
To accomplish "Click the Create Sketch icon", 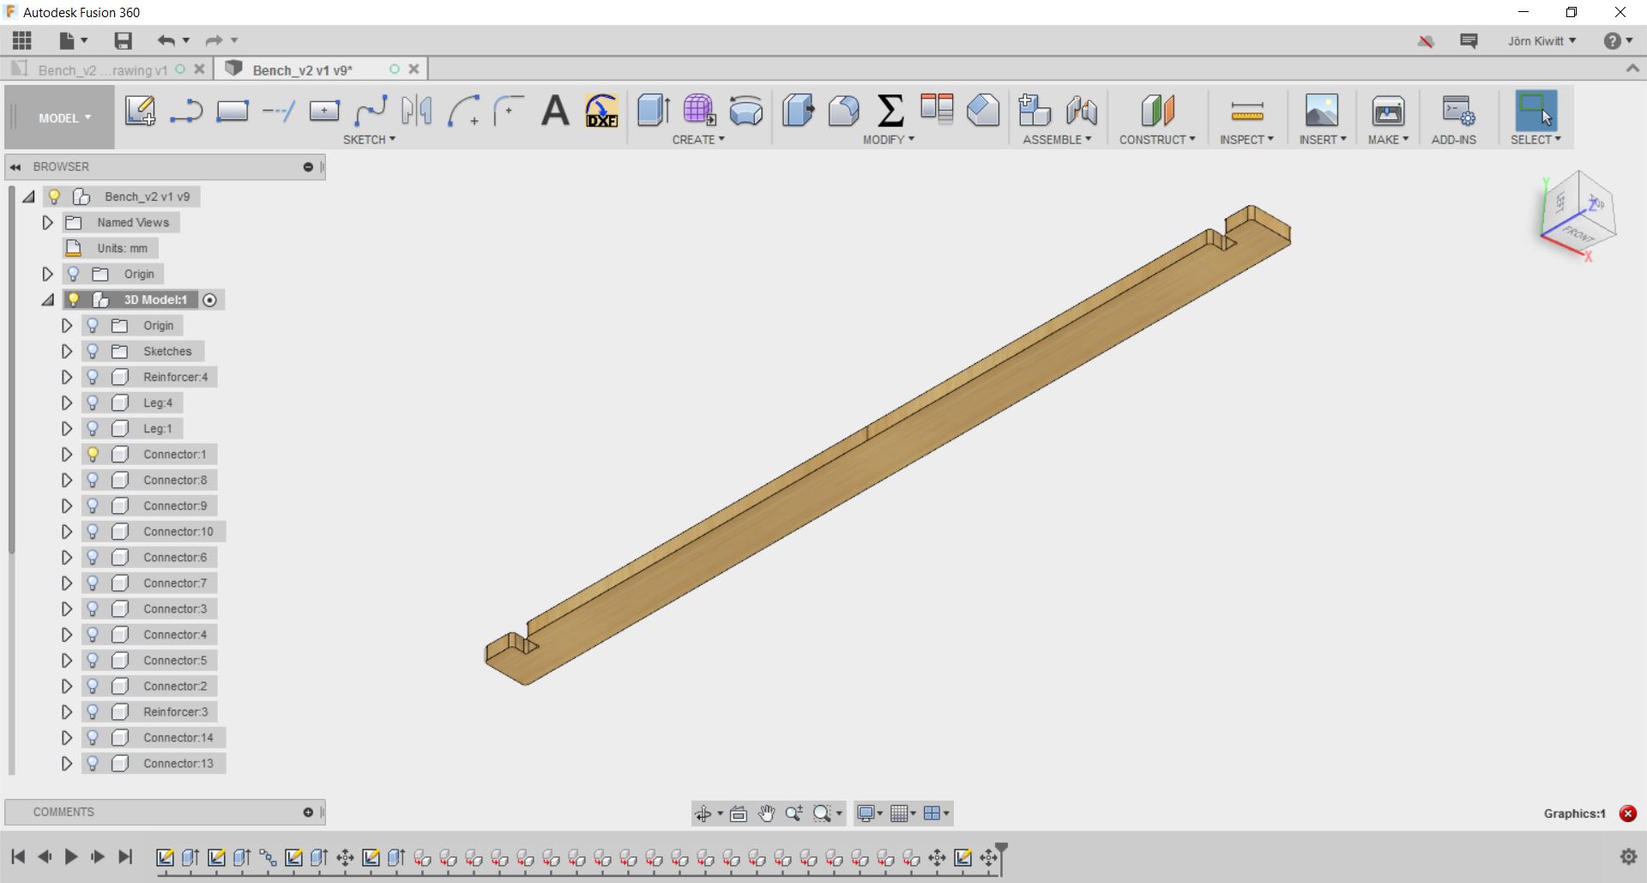I will pos(140,111).
